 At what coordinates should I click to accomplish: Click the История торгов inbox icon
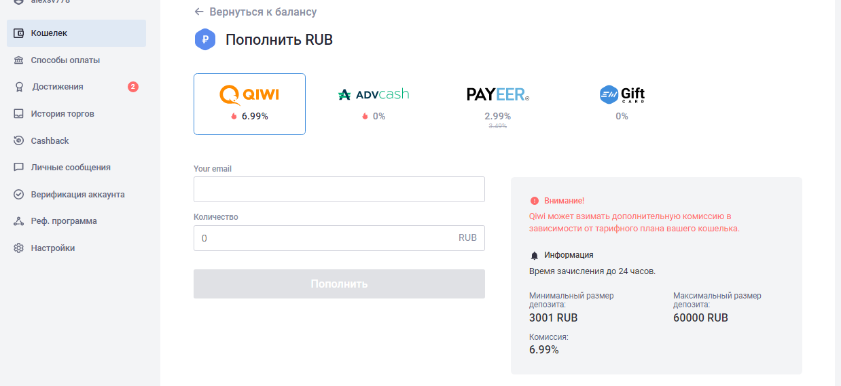(x=19, y=114)
